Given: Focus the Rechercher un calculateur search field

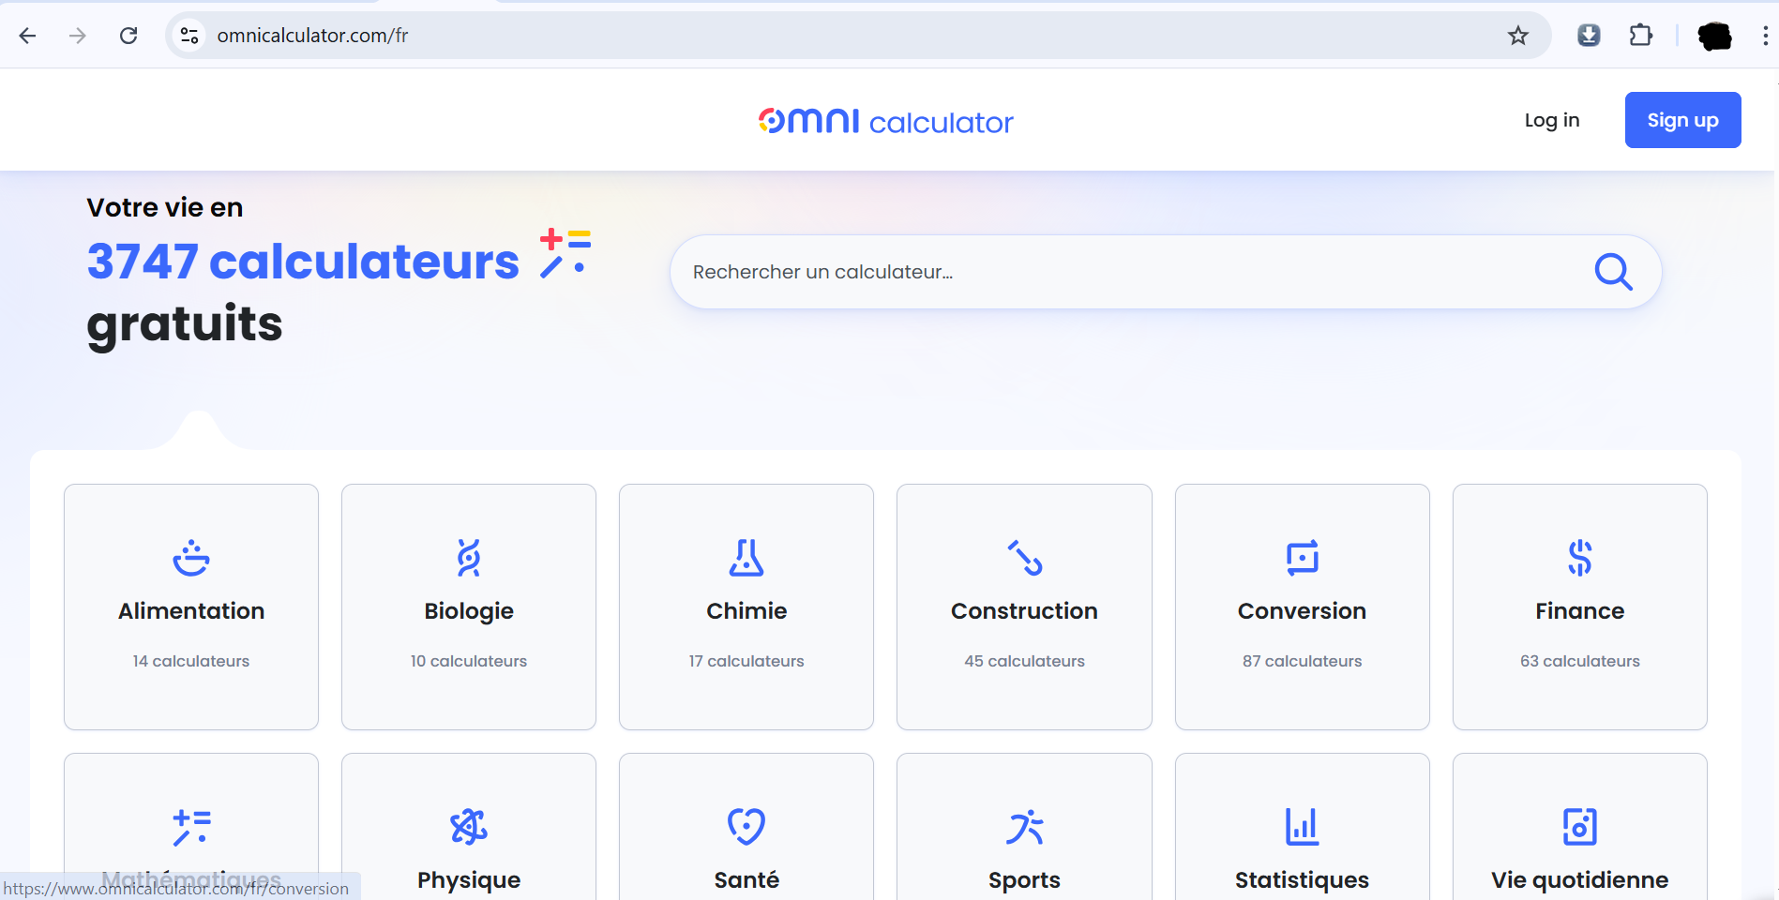Looking at the screenshot, I should coord(1125,272).
